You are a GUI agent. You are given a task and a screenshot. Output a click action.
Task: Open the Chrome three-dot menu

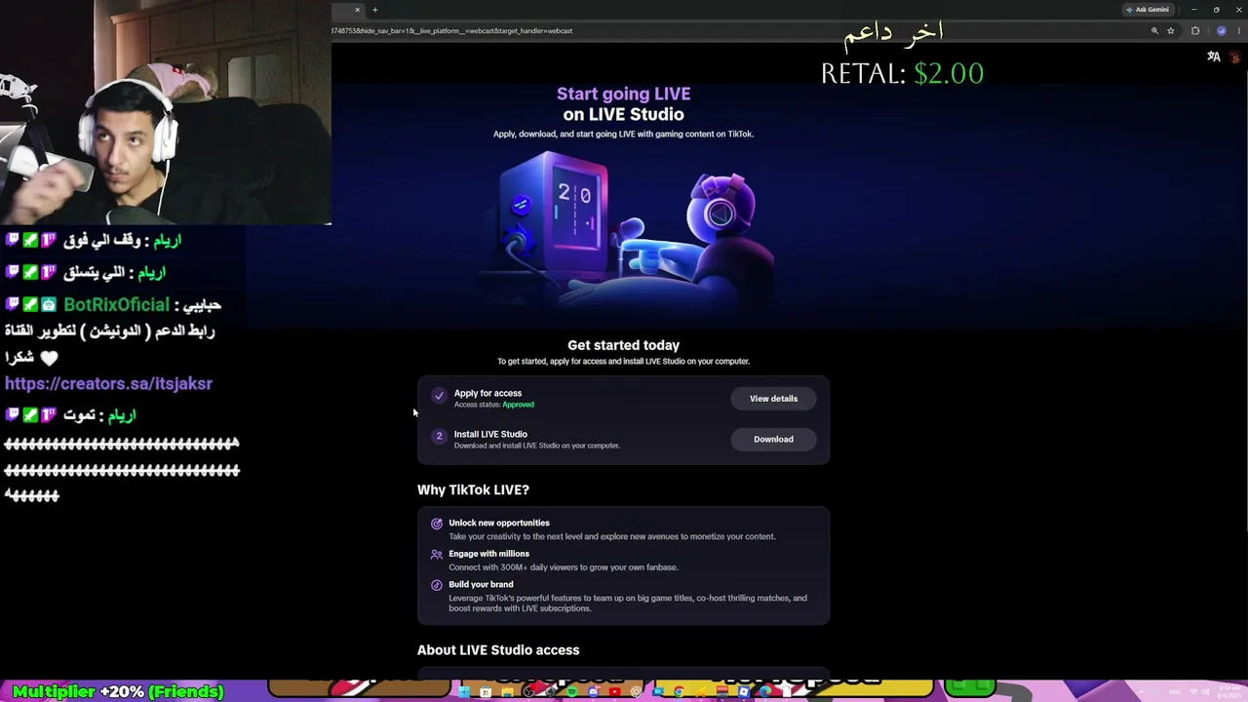click(1237, 30)
